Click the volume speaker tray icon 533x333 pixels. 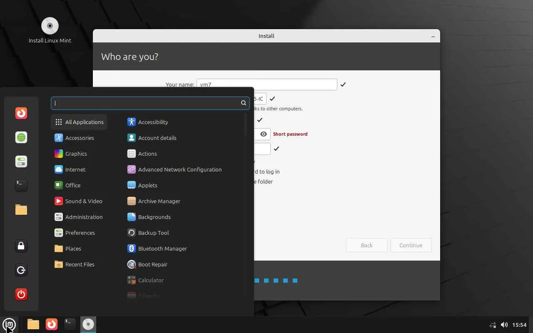[504, 325]
